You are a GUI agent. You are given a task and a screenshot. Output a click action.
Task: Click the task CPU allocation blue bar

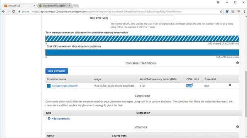tap(142, 53)
